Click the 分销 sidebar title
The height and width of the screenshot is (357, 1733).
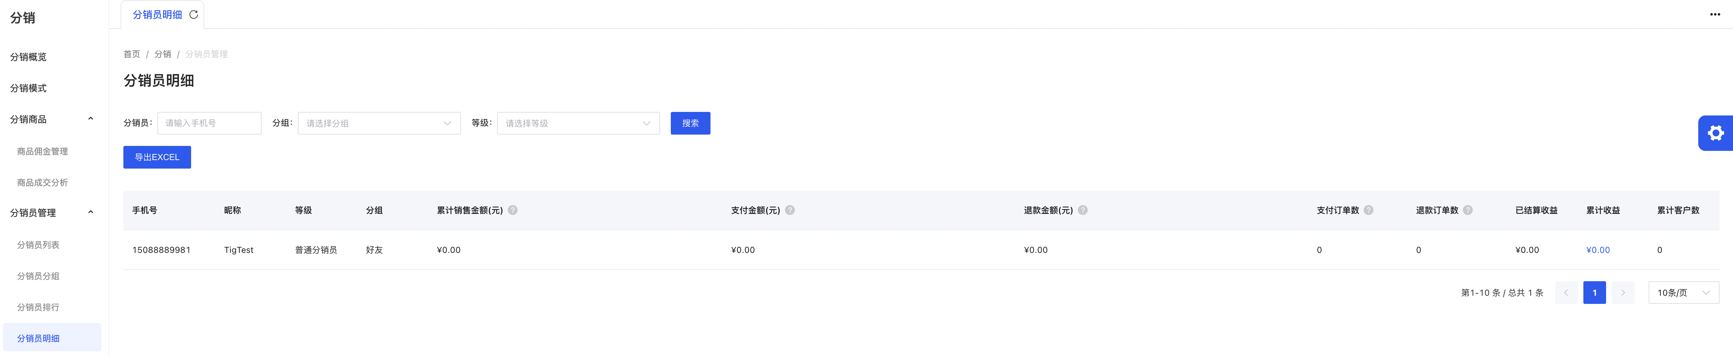[23, 18]
